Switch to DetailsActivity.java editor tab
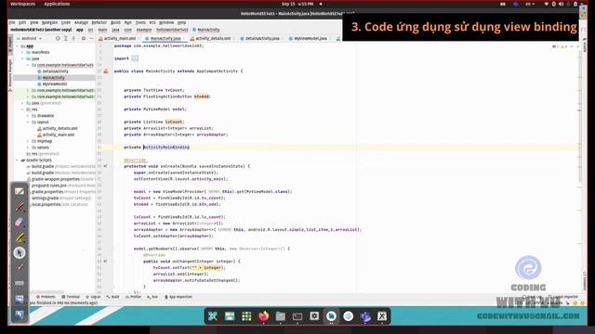Image resolution: width=595 pixels, height=334 pixels. point(260,39)
